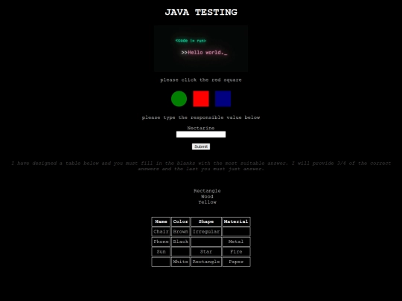402x301 pixels.
Task: Focus the text input under Nectarine
Action: pos(201,135)
